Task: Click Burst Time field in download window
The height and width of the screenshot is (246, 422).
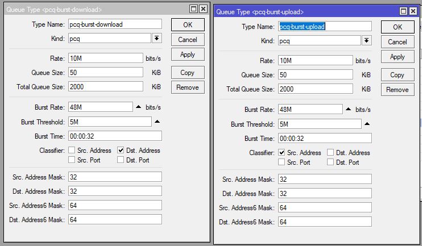Action: [x=115, y=136]
